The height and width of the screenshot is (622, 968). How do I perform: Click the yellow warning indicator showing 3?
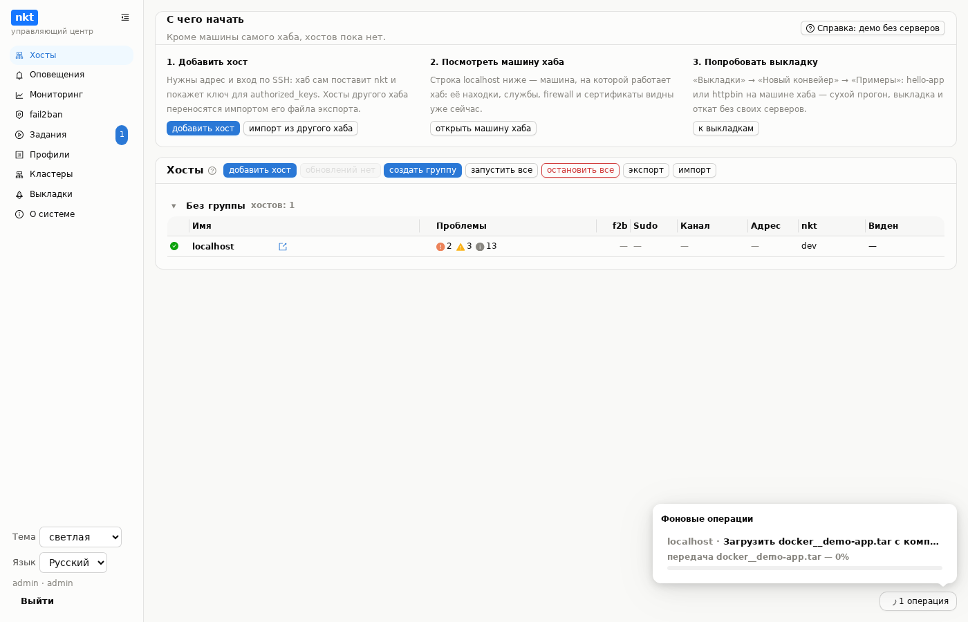464,246
